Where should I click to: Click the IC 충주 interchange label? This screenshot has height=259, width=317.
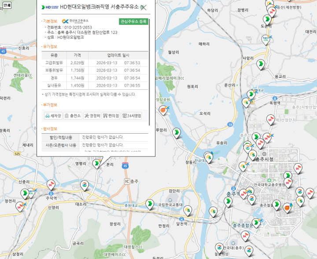click(x=131, y=181)
